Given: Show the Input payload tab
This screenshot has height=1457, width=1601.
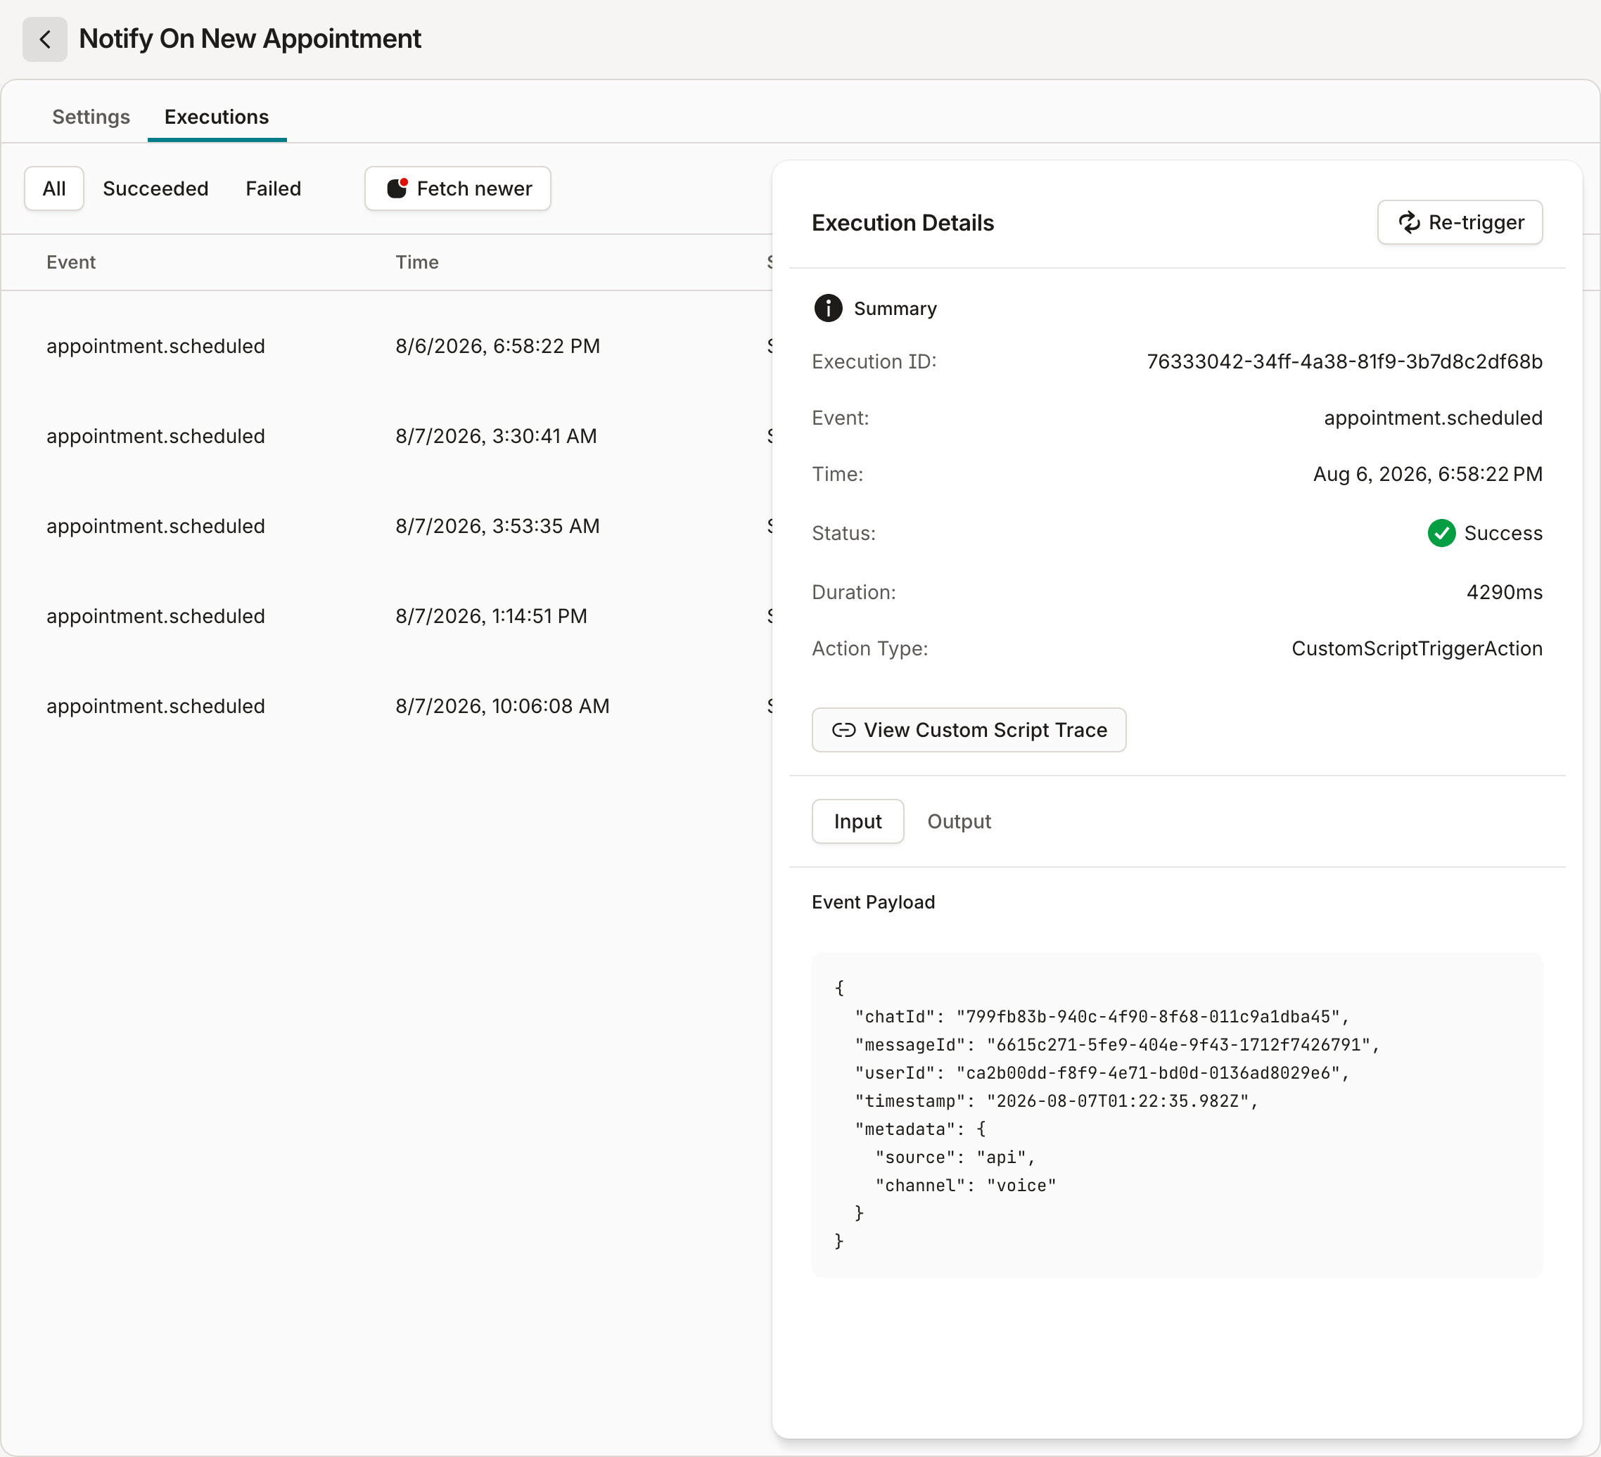Looking at the screenshot, I should [857, 821].
